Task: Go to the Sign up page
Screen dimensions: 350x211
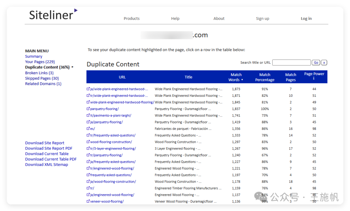Action: pyautogui.click(x=262, y=18)
